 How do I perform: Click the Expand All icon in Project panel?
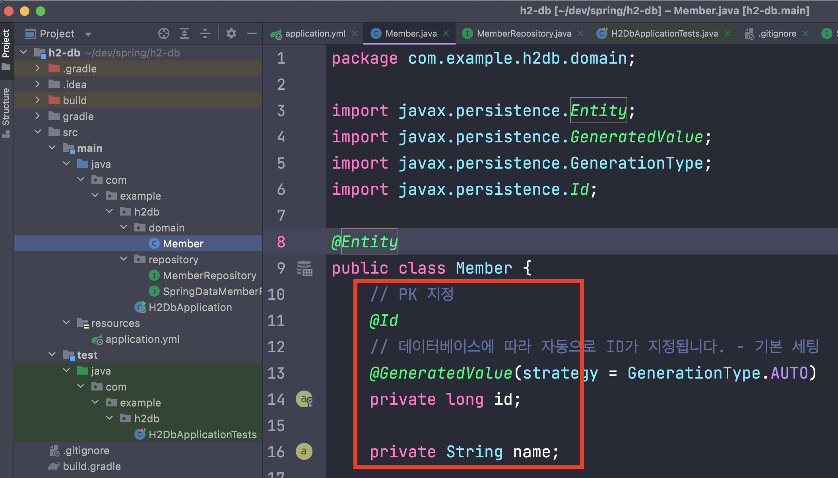[x=184, y=34]
